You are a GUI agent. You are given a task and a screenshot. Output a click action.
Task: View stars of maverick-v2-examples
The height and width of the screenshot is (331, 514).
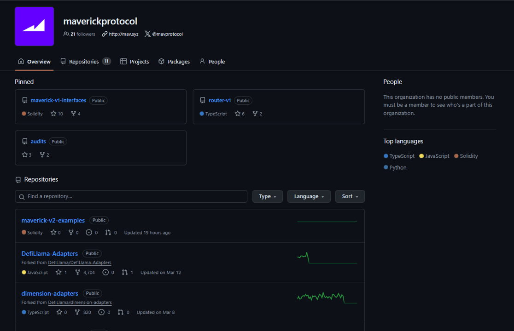[x=56, y=233]
